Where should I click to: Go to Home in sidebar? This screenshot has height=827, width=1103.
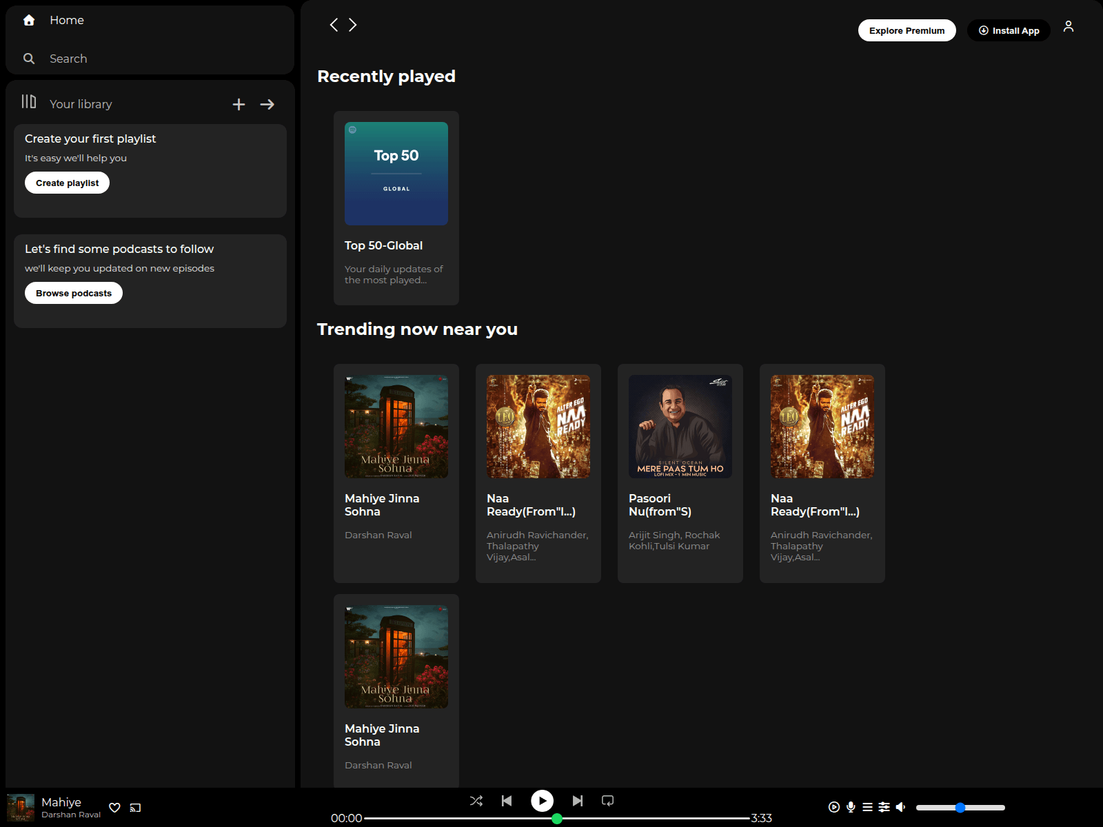[x=66, y=20]
